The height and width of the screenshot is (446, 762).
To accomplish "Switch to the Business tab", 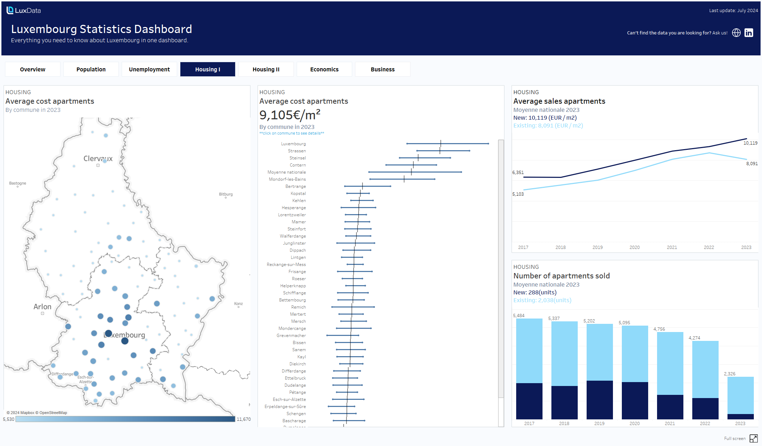I will tap(383, 69).
